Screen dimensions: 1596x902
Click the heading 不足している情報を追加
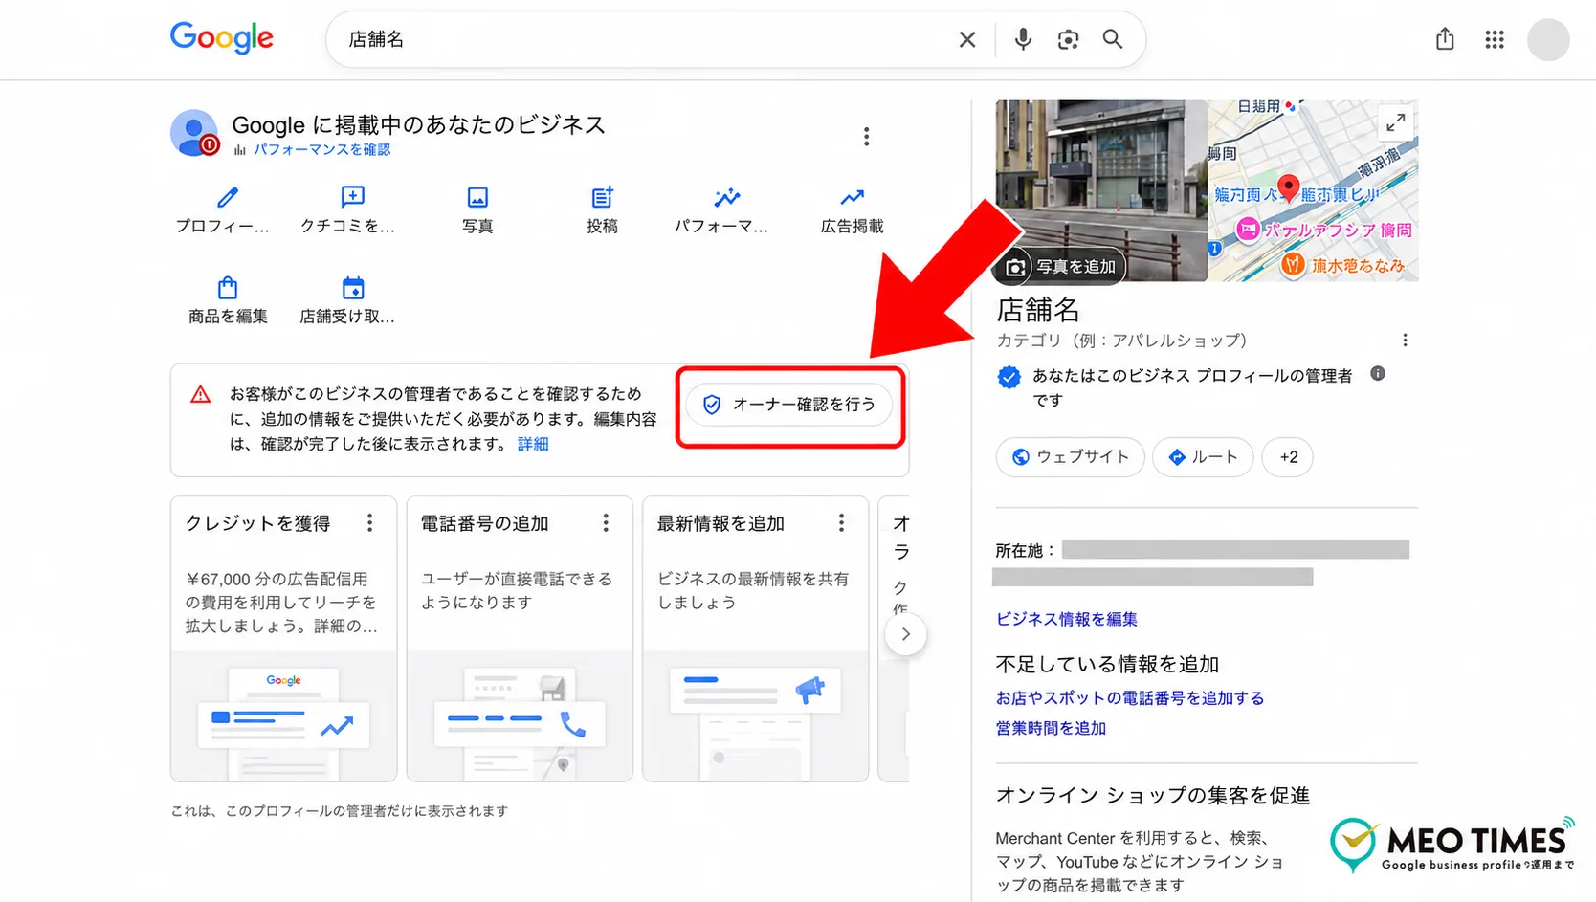click(1107, 664)
